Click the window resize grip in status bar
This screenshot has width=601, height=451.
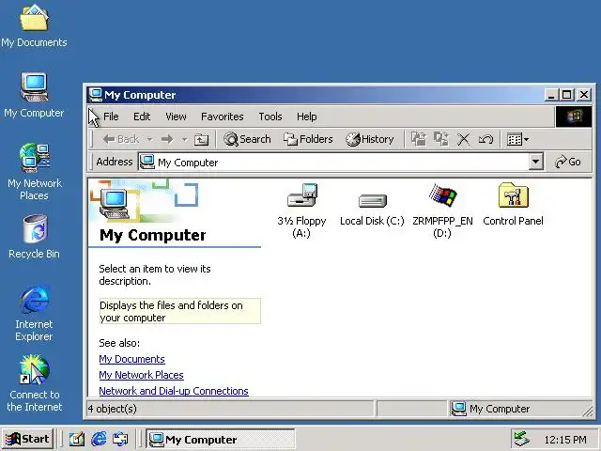coord(588,412)
